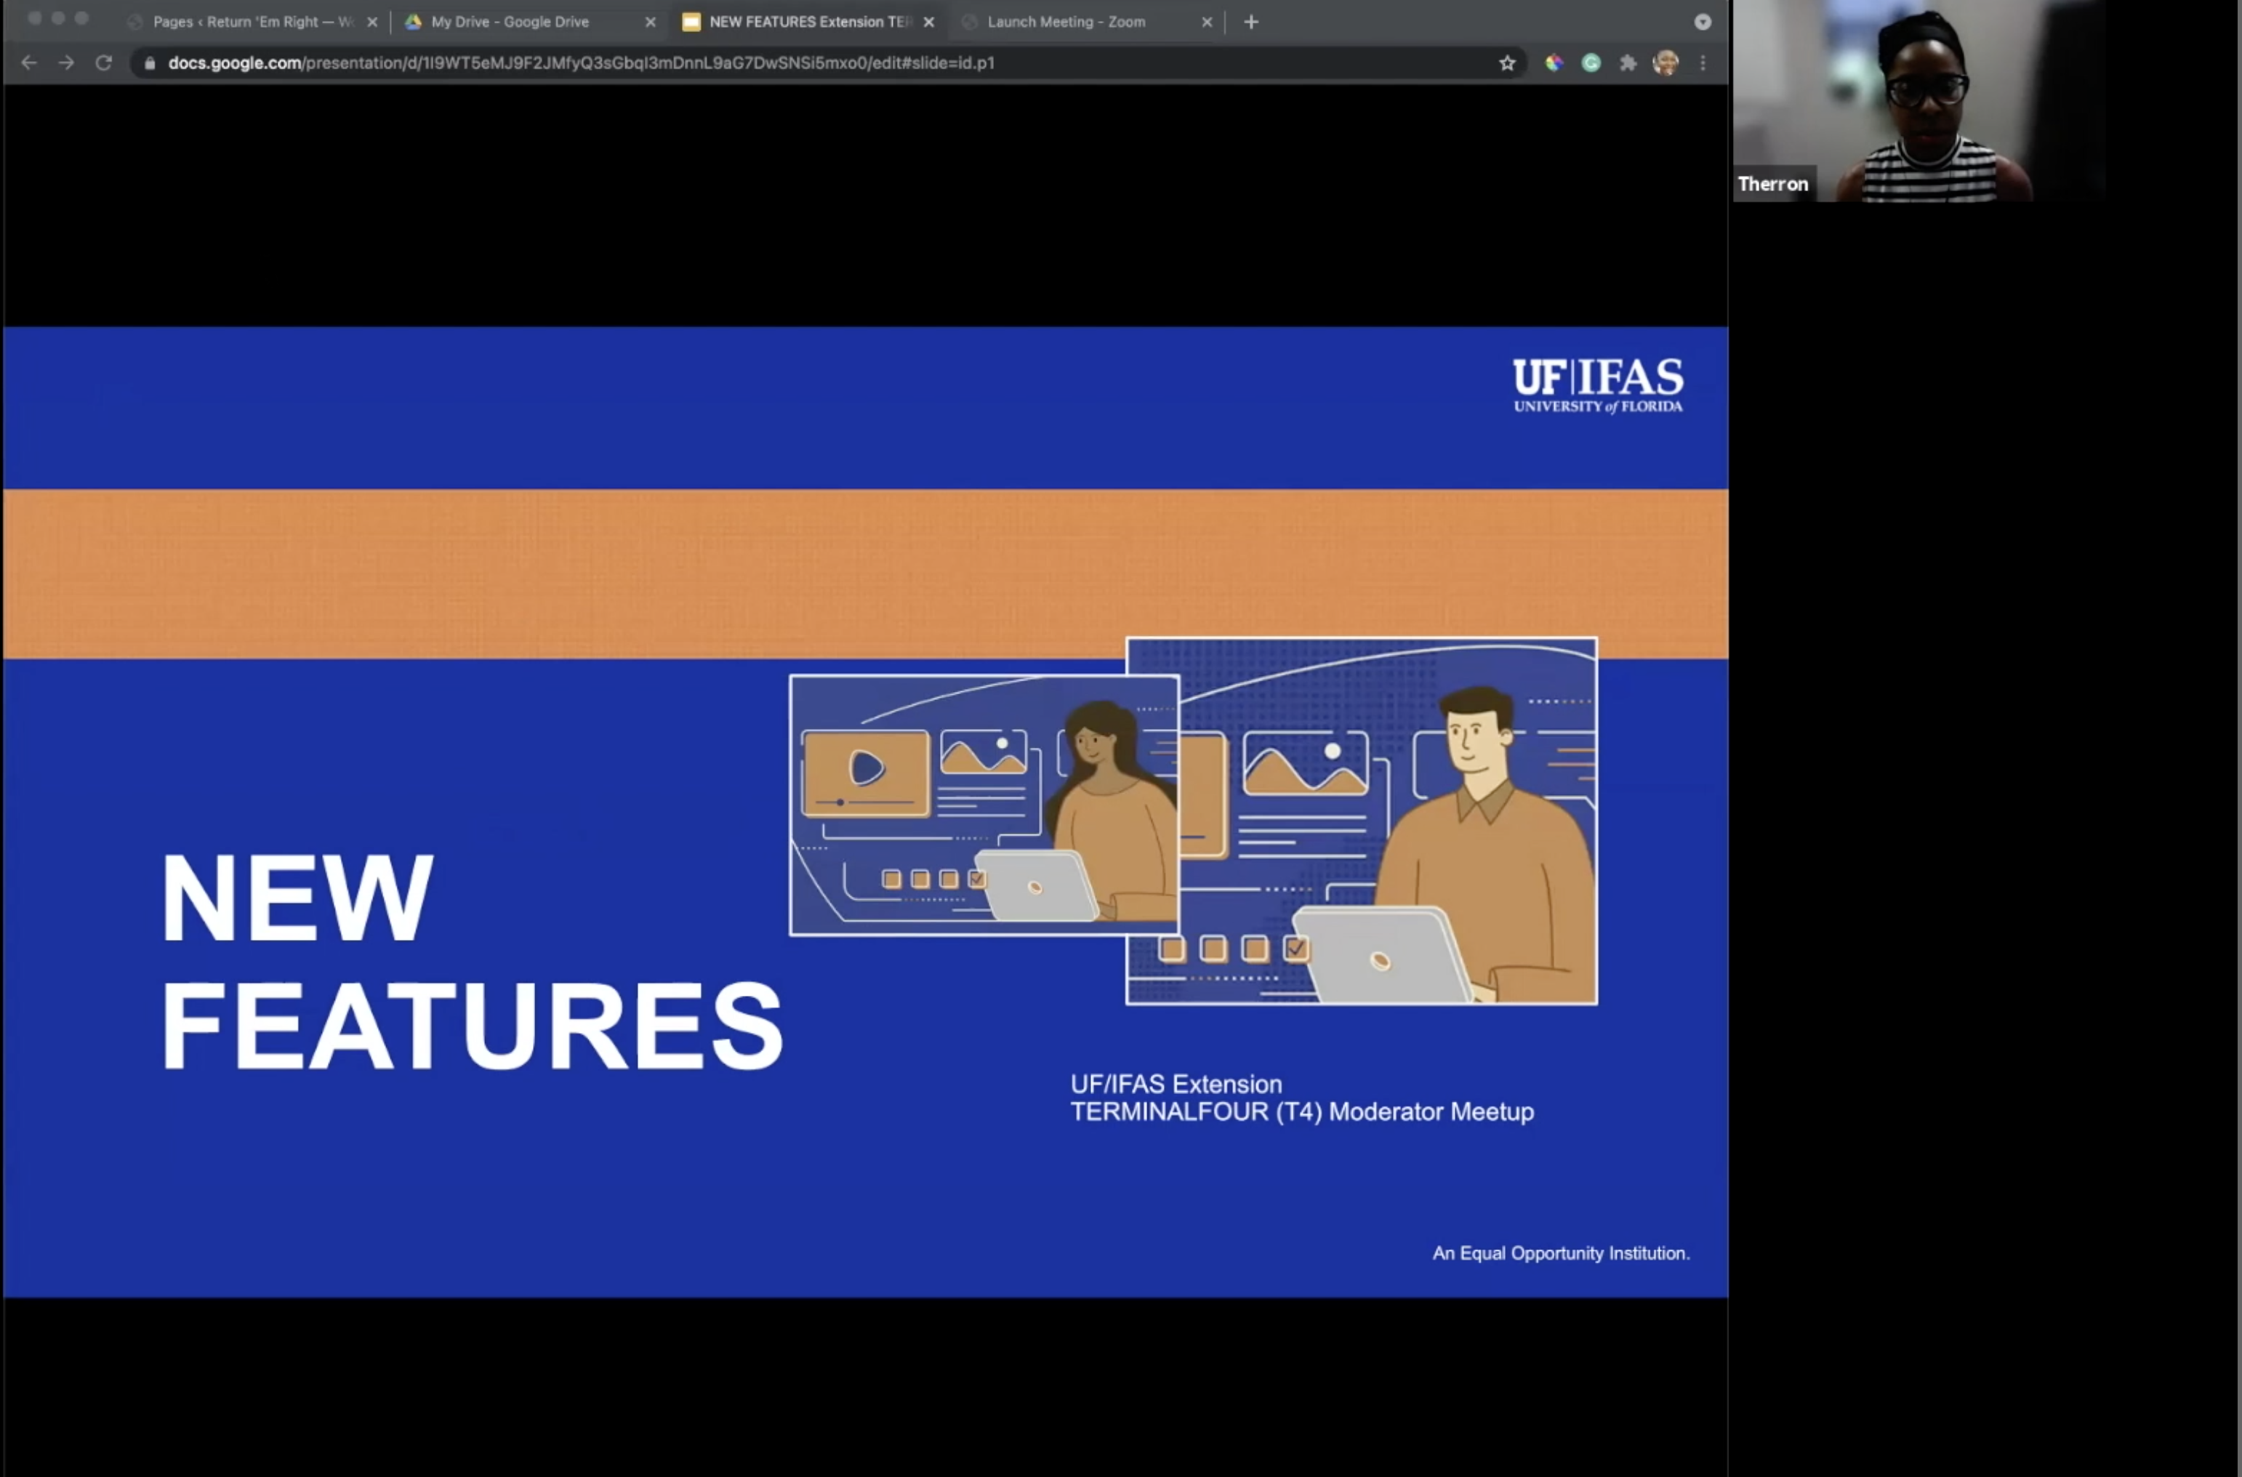Open the Chrome three-dot menu
This screenshot has width=2242, height=1477.
1703,63
